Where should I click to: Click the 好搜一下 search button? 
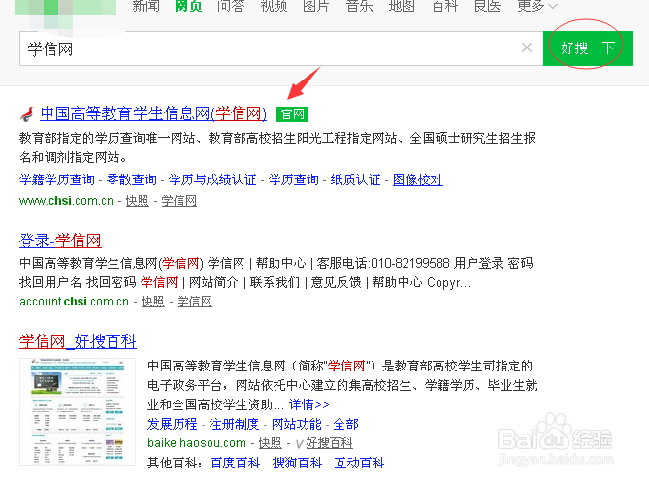click(x=588, y=48)
